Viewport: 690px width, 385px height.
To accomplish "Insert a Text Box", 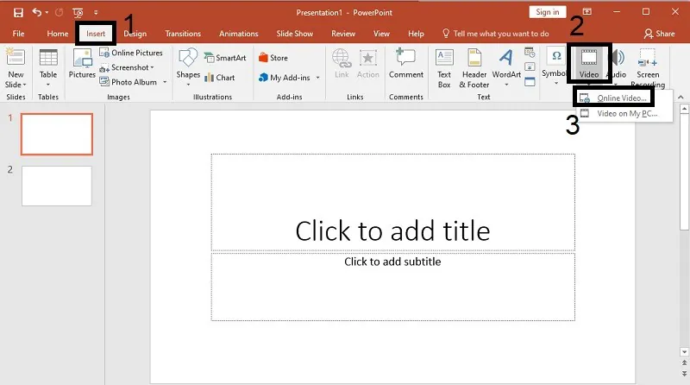I will (444, 66).
